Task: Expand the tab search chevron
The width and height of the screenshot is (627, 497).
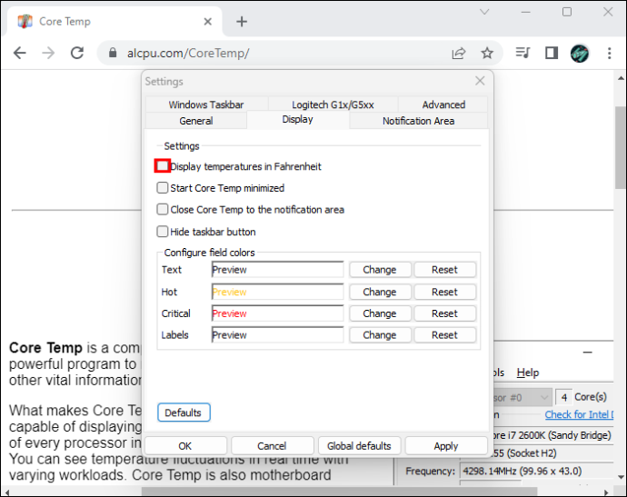Action: (484, 12)
